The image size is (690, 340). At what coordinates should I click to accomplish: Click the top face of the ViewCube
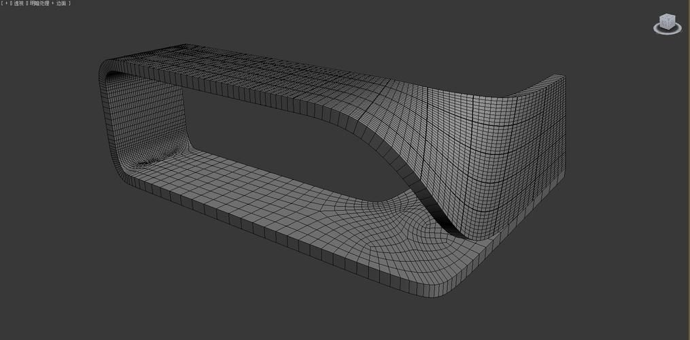pyautogui.click(x=668, y=16)
